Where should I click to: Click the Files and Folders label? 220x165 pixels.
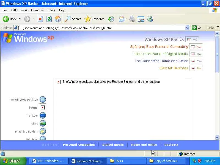(x=26, y=132)
